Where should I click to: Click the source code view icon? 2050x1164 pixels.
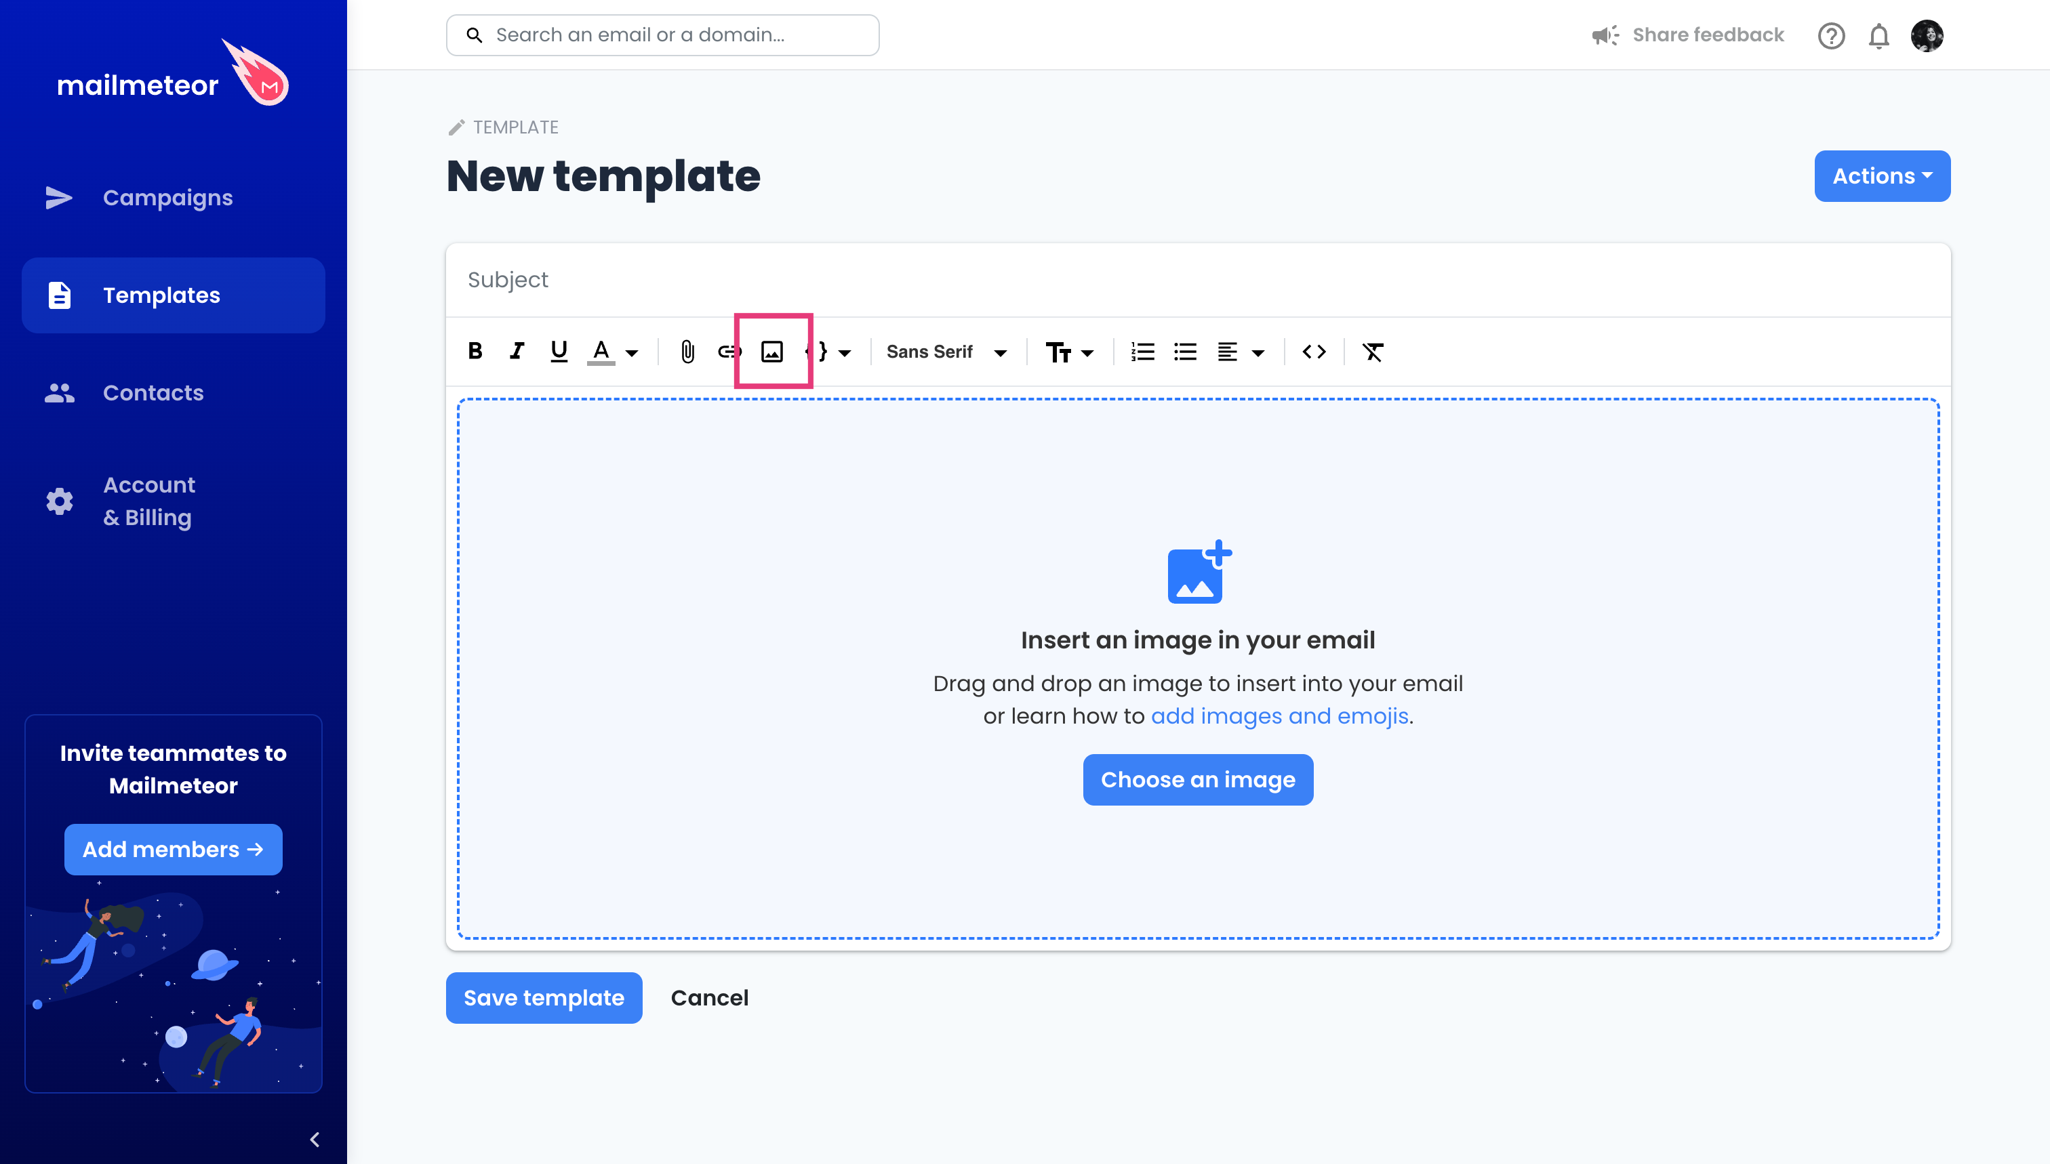[1311, 350]
